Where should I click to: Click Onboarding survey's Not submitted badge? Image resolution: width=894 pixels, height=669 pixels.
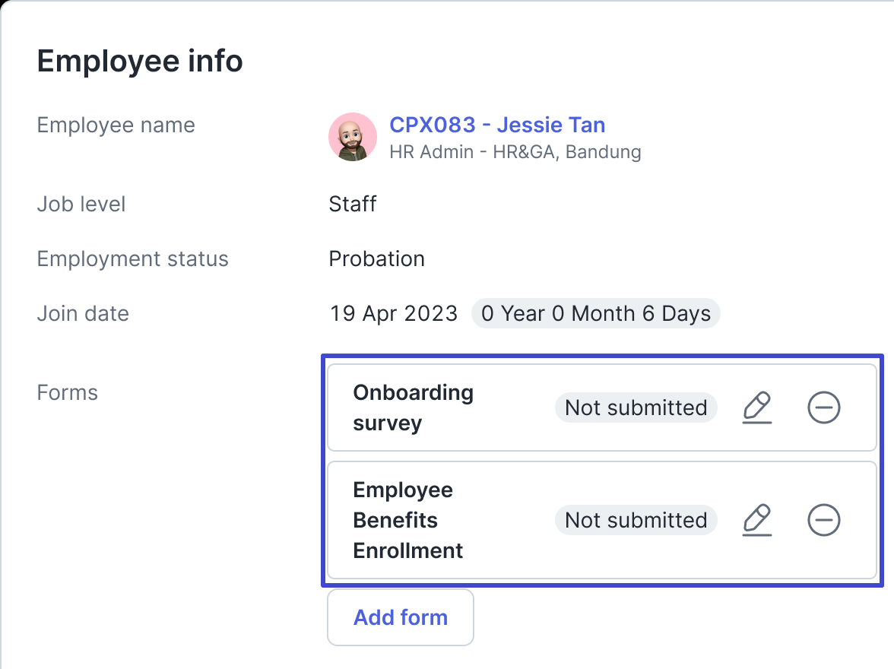pyautogui.click(x=636, y=408)
